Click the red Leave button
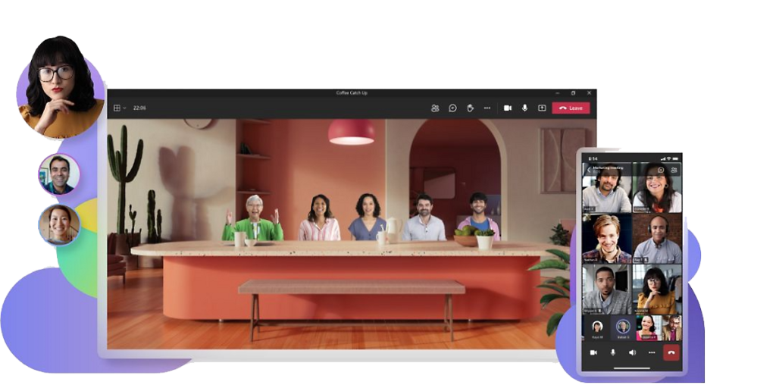 point(571,108)
